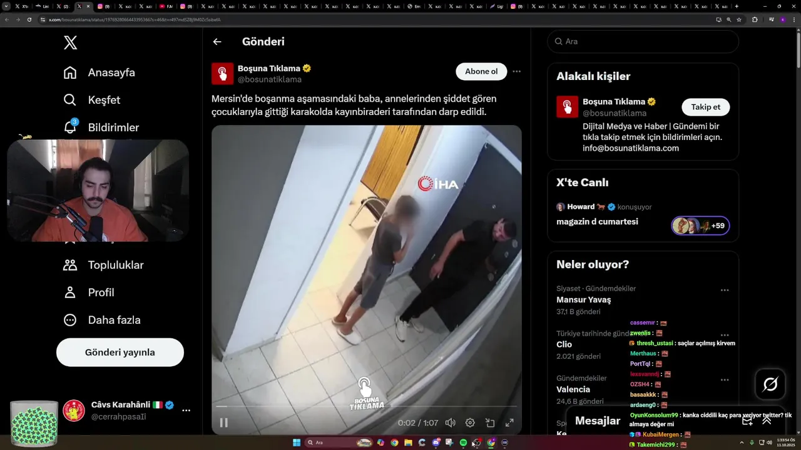Click Takip et for Boşuna Tıklama
The height and width of the screenshot is (450, 801).
[x=705, y=107]
